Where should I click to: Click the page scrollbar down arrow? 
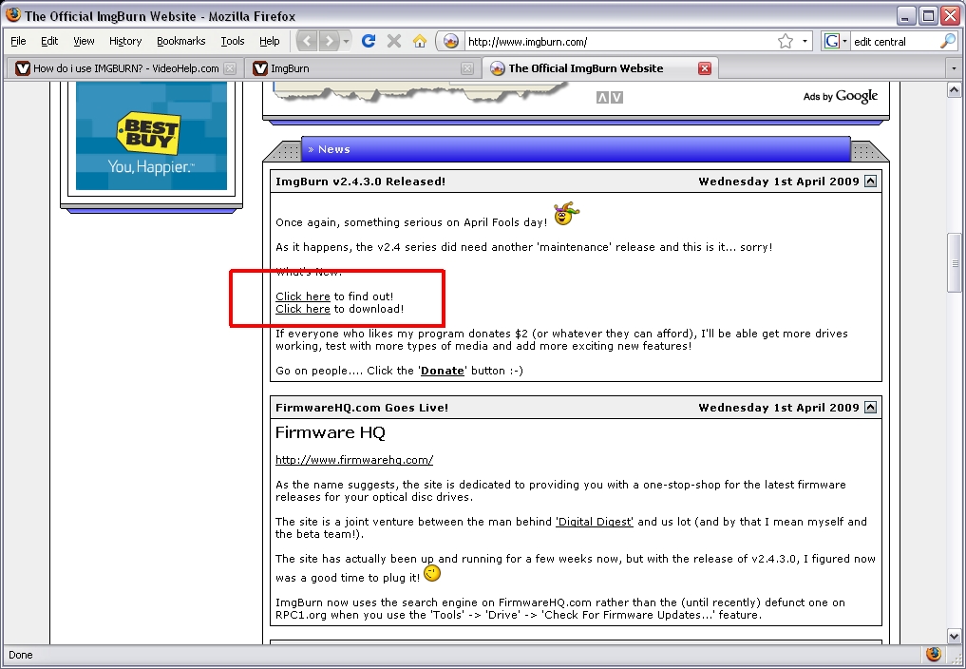click(x=954, y=636)
